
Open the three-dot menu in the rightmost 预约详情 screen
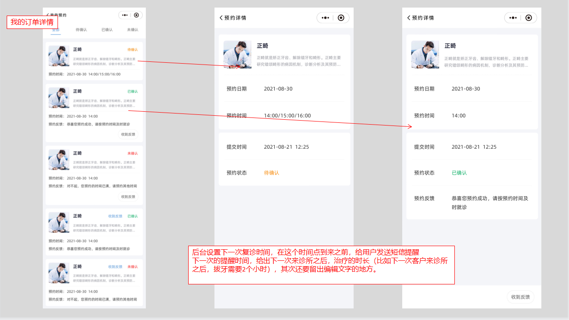tap(513, 18)
